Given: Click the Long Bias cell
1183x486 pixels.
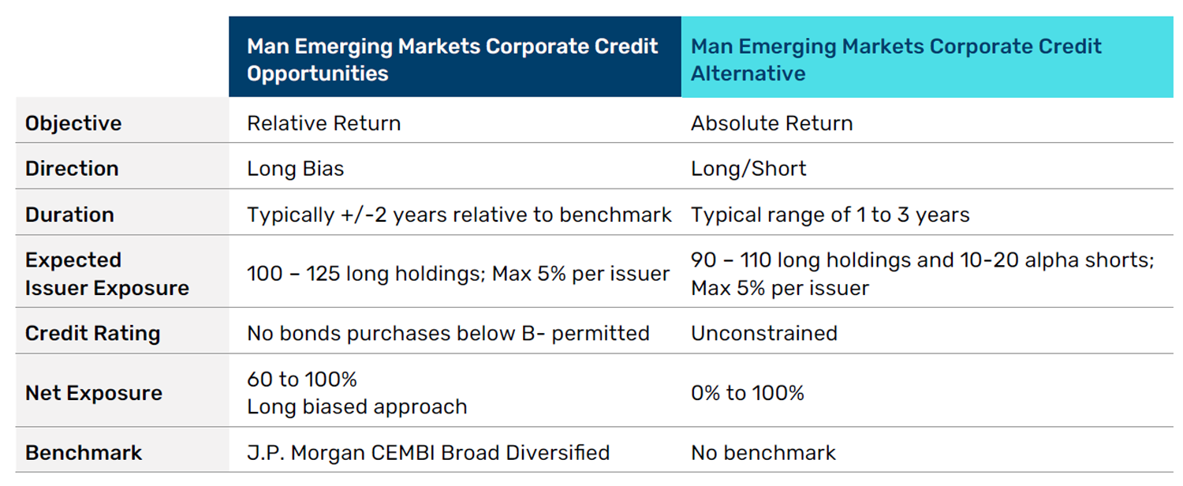Looking at the screenshot, I should [x=295, y=169].
